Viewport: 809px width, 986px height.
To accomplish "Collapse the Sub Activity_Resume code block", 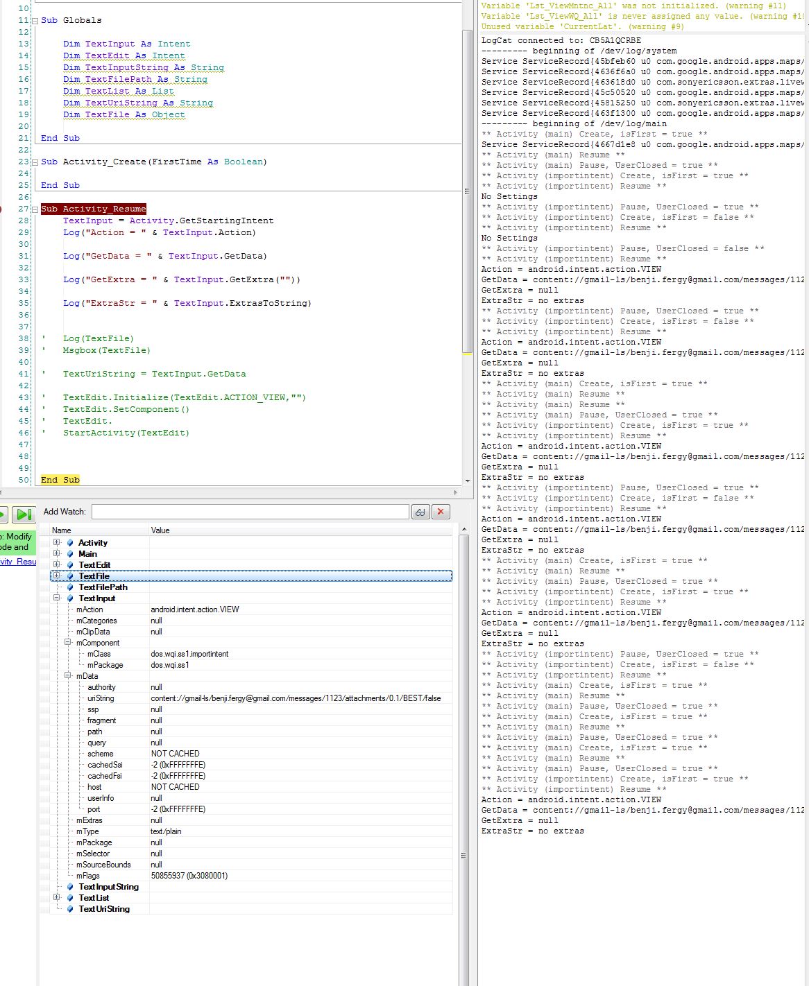I will pos(35,209).
